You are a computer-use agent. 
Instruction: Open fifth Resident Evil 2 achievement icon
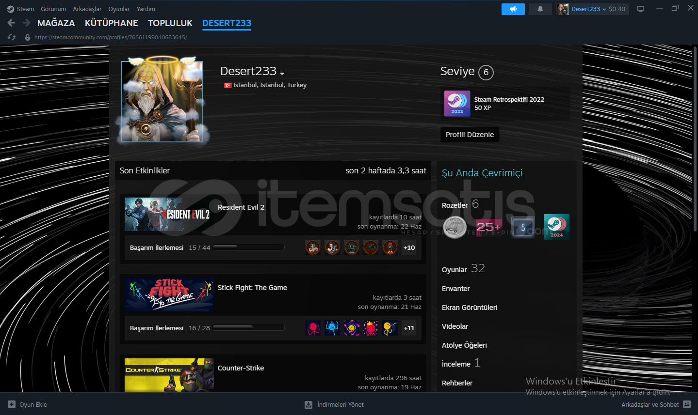pos(390,247)
